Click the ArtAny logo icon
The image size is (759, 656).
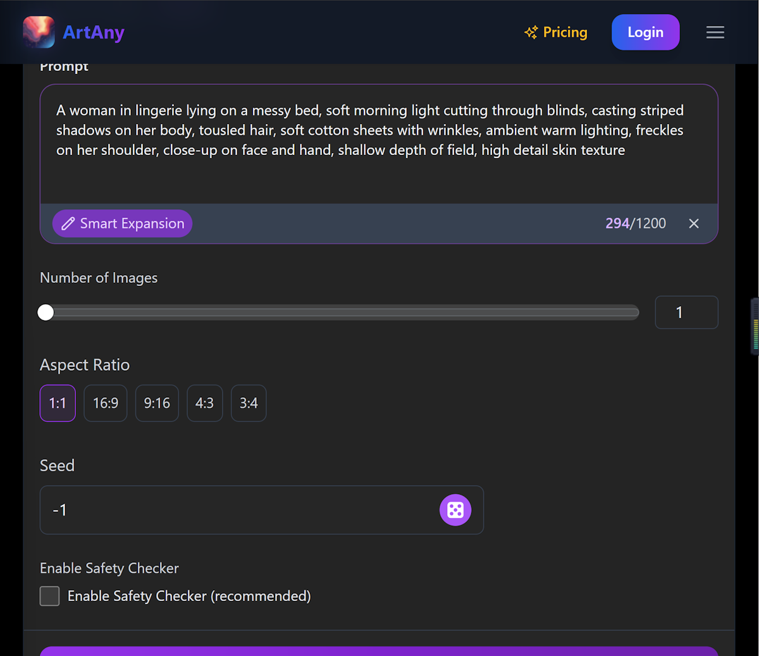[x=38, y=32]
